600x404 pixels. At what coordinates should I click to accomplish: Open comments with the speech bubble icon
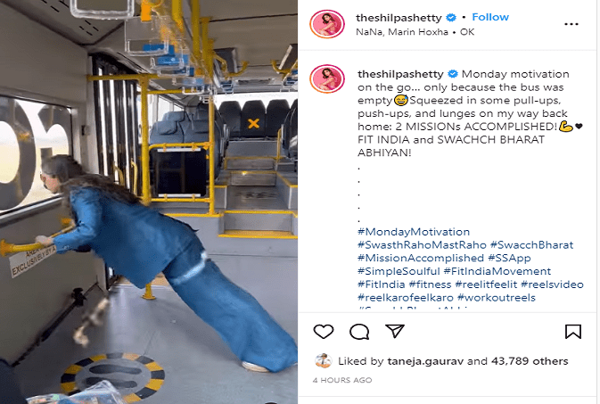359,332
